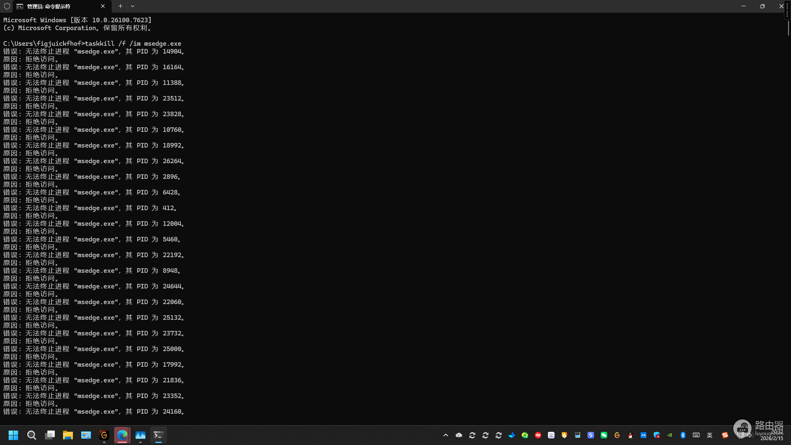The height and width of the screenshot is (445, 791).
Task: Click the Microsoft Corporation copyright line
Action: pos(77,28)
